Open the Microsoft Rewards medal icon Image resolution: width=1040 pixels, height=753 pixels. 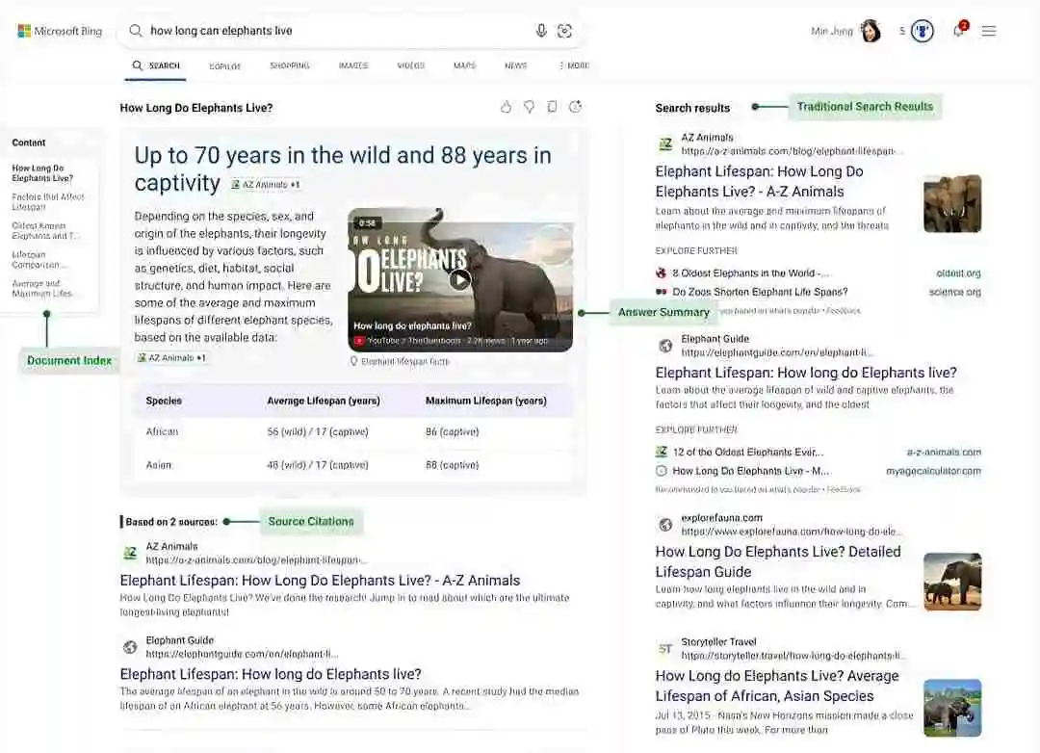(x=923, y=31)
